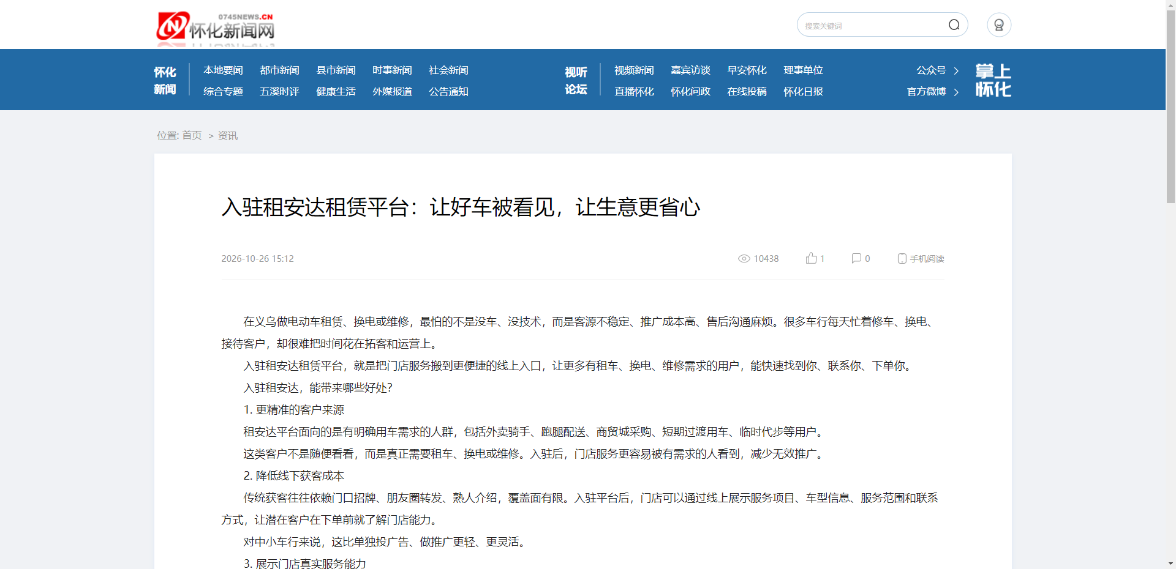Open 早安怀化 menu item
Image resolution: width=1176 pixels, height=569 pixels.
coord(747,70)
